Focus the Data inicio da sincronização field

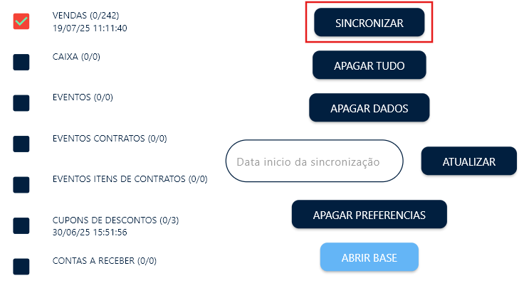pos(314,161)
